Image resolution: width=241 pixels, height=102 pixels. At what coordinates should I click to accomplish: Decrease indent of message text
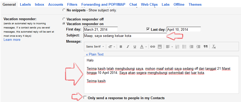point(191,47)
